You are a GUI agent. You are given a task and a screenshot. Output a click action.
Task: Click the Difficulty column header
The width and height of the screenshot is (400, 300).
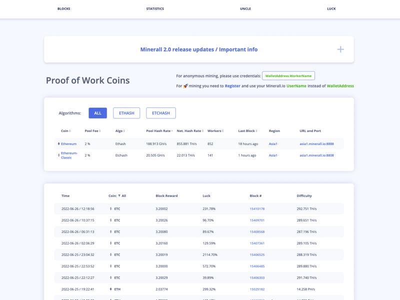point(304,196)
